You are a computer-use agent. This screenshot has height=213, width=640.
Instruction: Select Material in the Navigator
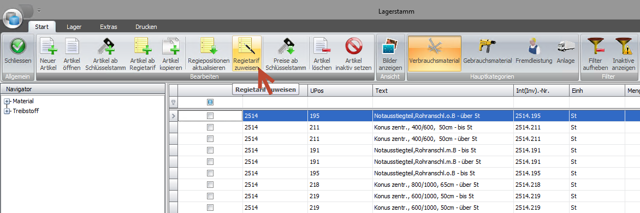point(23,101)
